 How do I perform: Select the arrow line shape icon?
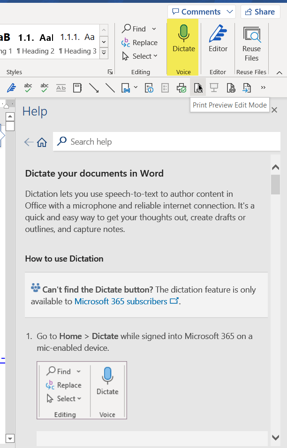(94, 88)
